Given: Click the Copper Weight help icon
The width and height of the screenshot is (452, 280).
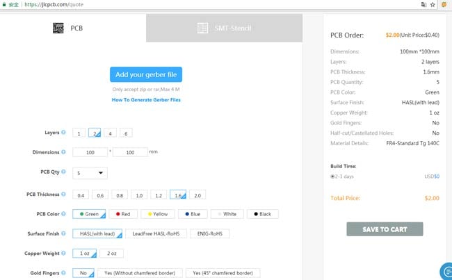Looking at the screenshot, I should [x=64, y=253].
